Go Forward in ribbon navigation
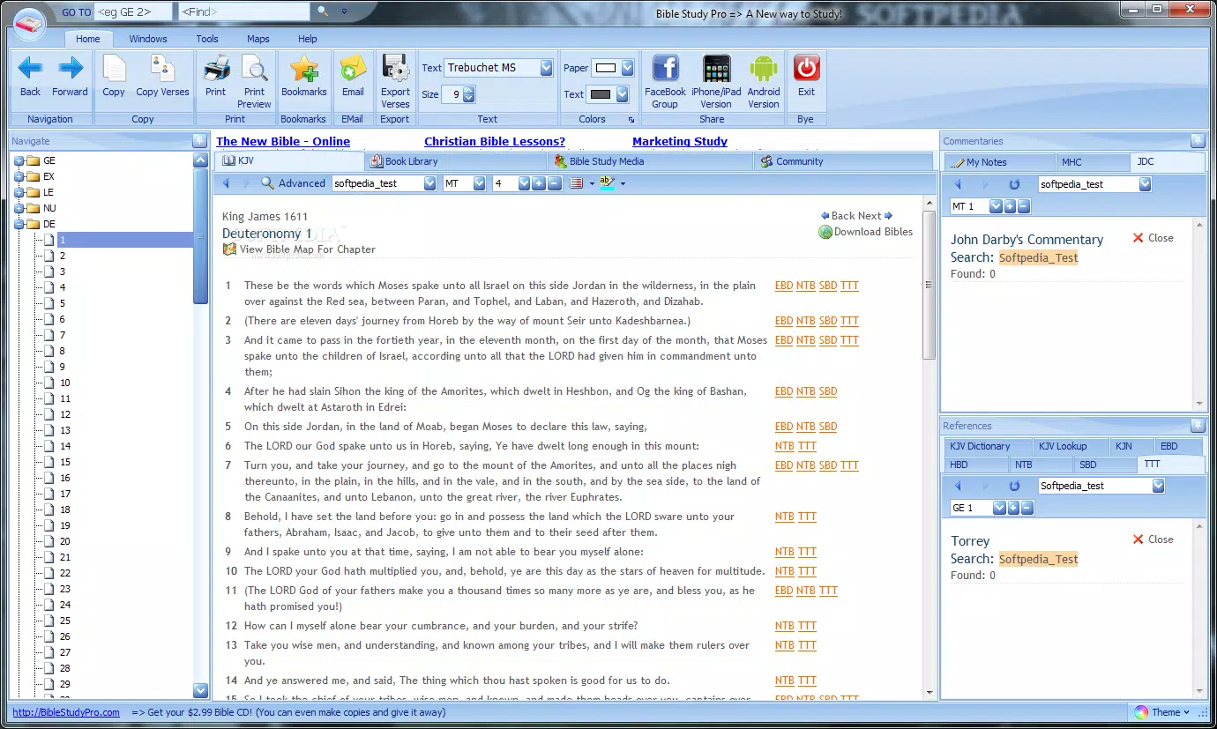The image size is (1217, 729). [x=70, y=76]
